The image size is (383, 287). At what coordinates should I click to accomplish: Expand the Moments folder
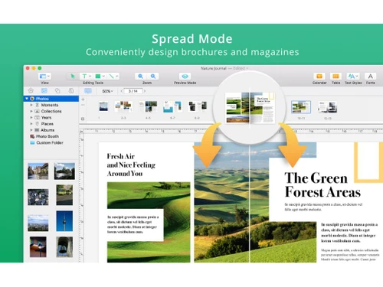pos(31,105)
